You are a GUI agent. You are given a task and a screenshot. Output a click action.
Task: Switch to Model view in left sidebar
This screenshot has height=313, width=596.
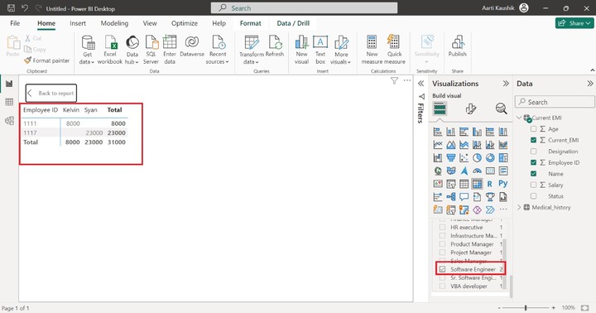click(x=9, y=121)
